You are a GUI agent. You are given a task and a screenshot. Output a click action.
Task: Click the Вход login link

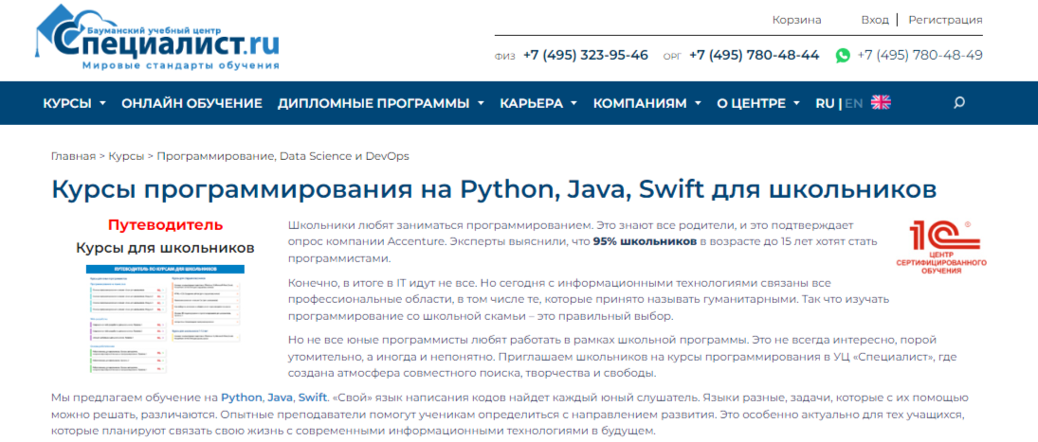point(874,20)
